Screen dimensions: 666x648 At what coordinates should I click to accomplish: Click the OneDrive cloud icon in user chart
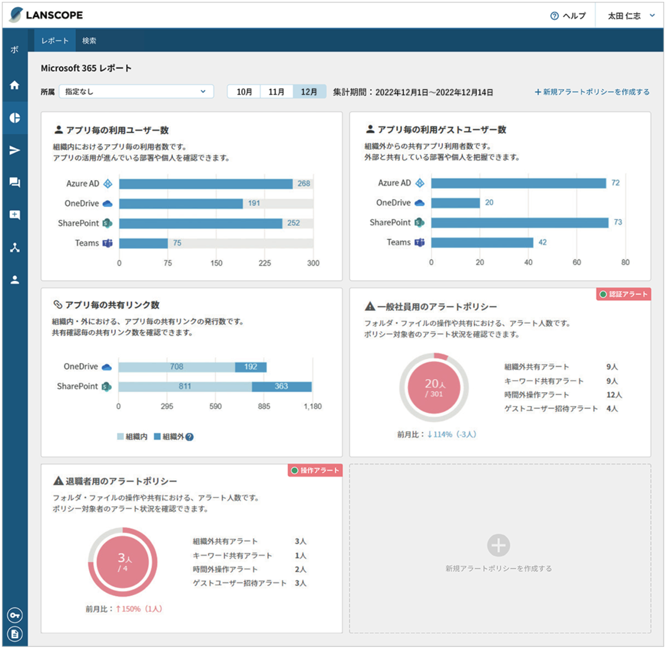pos(107,203)
